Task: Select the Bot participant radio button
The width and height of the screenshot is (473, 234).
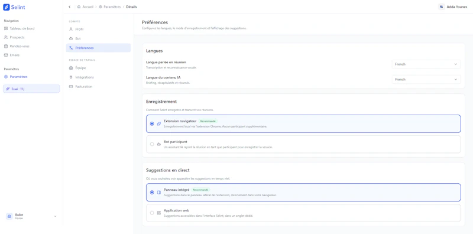Action: (152, 144)
